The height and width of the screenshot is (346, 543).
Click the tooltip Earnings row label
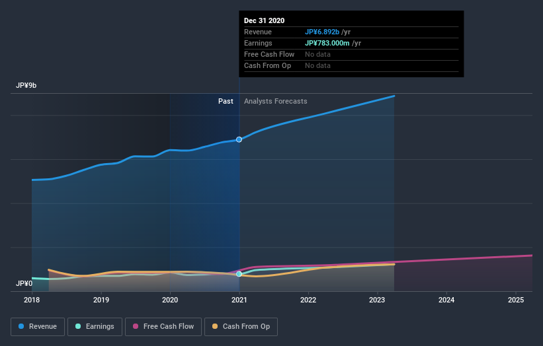point(258,43)
